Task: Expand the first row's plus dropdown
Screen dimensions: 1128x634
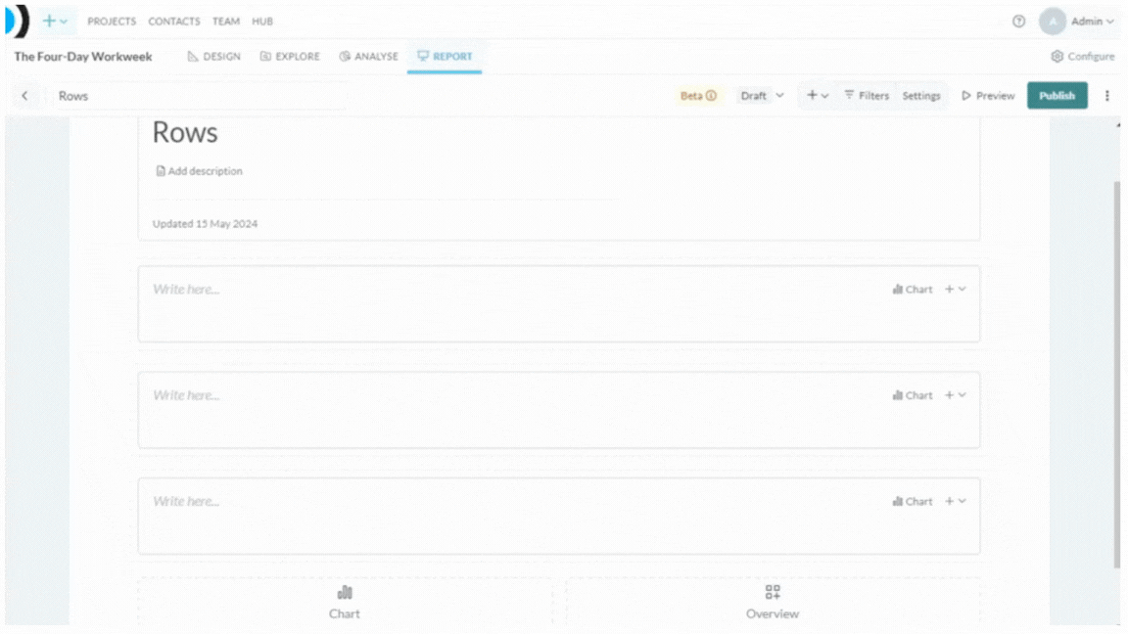Action: coord(956,290)
